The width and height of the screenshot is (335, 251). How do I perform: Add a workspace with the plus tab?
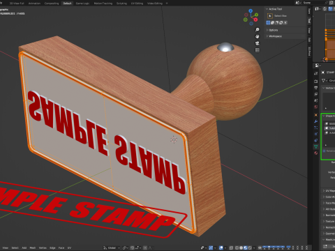[167, 3]
